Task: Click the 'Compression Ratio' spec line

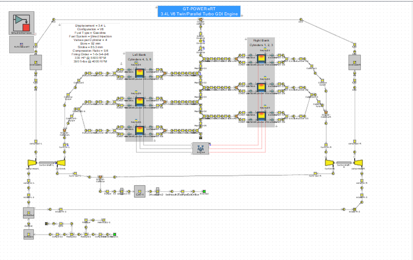Action: point(90,51)
